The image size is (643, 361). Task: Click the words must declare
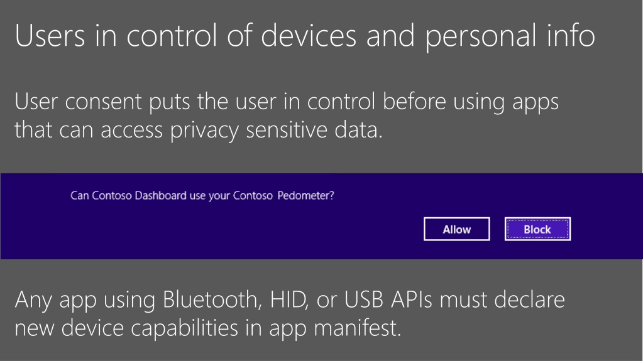(x=502, y=299)
